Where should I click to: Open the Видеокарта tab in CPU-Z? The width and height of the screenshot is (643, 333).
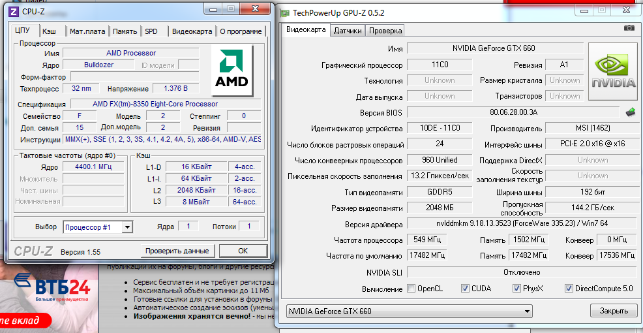(x=192, y=31)
